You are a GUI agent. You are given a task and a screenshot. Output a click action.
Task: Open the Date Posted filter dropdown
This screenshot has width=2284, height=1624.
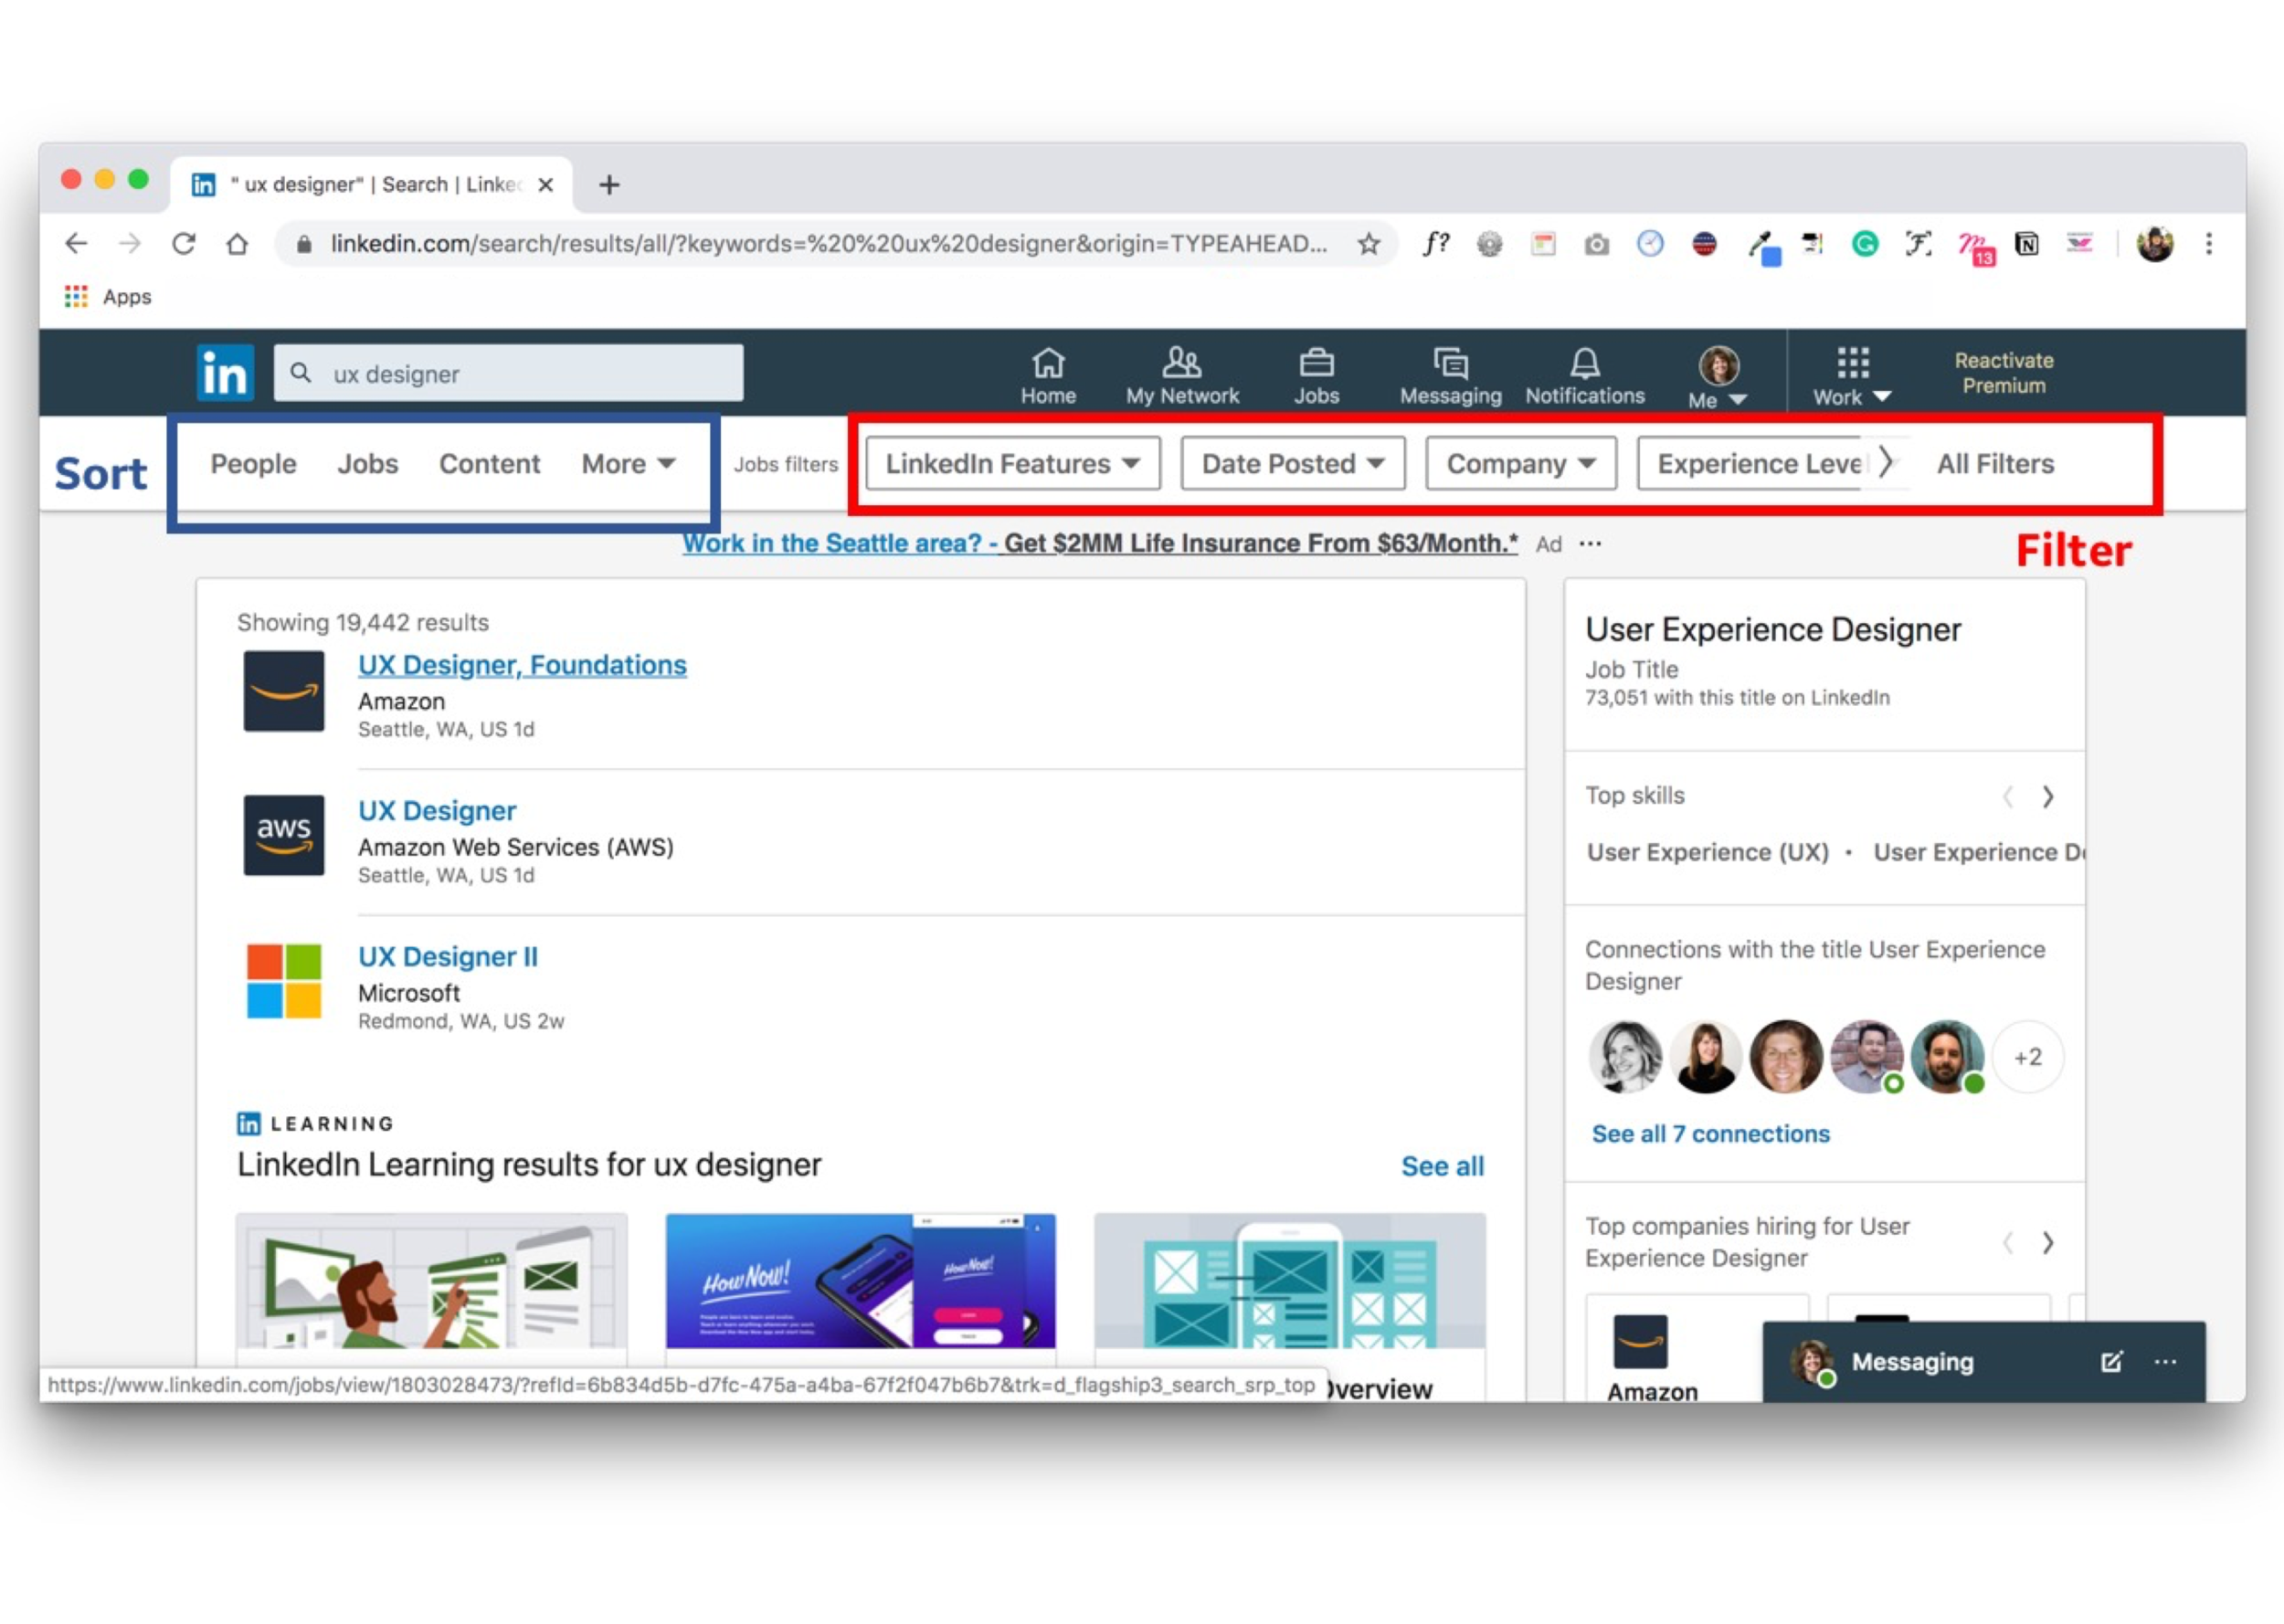[x=1292, y=463]
